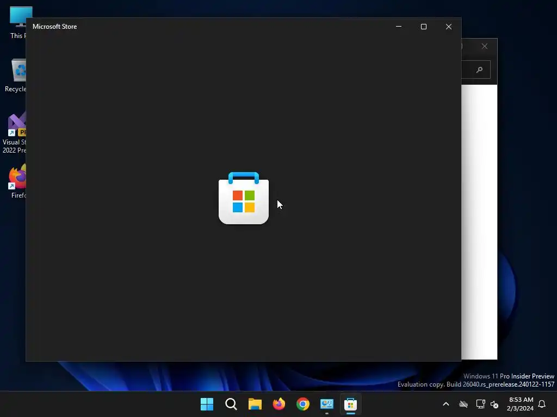
Task: Launch Google Chrome from the taskbar
Action: click(x=302, y=404)
